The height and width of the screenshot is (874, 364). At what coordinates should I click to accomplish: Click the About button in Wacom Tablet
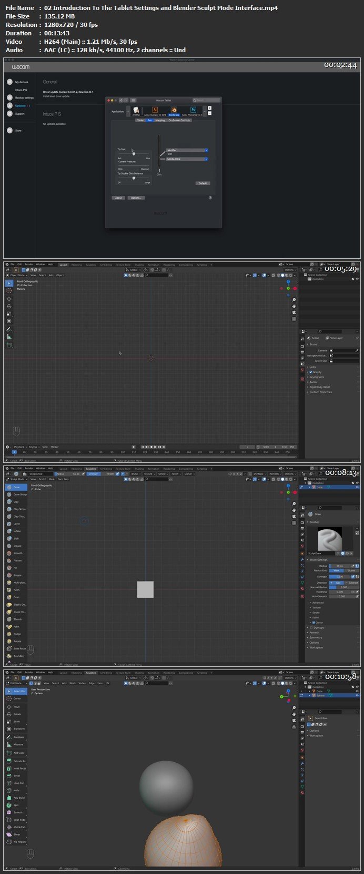click(x=118, y=198)
